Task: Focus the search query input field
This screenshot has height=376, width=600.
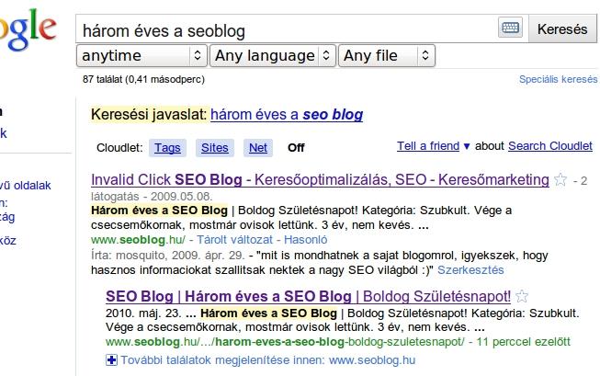Action: pos(287,29)
